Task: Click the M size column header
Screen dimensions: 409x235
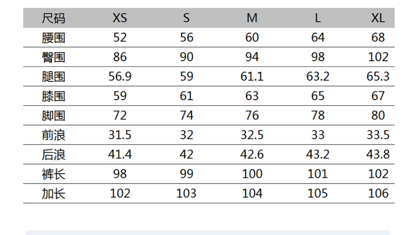Action: click(x=252, y=18)
